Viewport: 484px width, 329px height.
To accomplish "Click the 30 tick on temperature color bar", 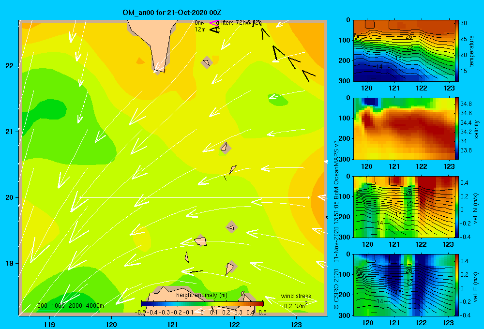I will tap(464, 23).
